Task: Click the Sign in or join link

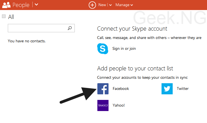Action: point(124,49)
